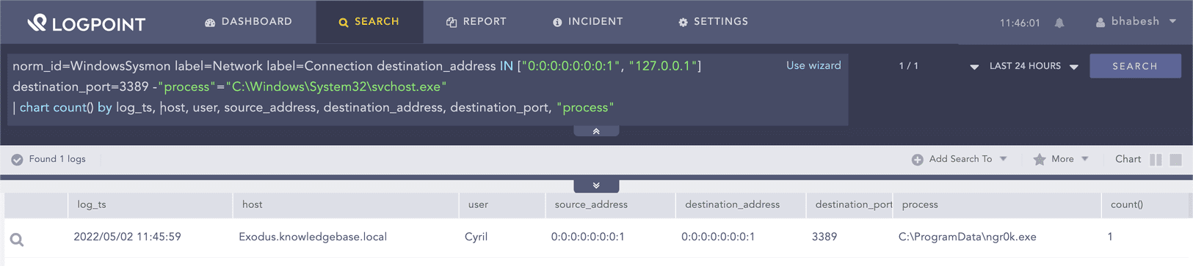Open the notifications bell
Viewport: 1193px width, 266px height.
point(1059,23)
